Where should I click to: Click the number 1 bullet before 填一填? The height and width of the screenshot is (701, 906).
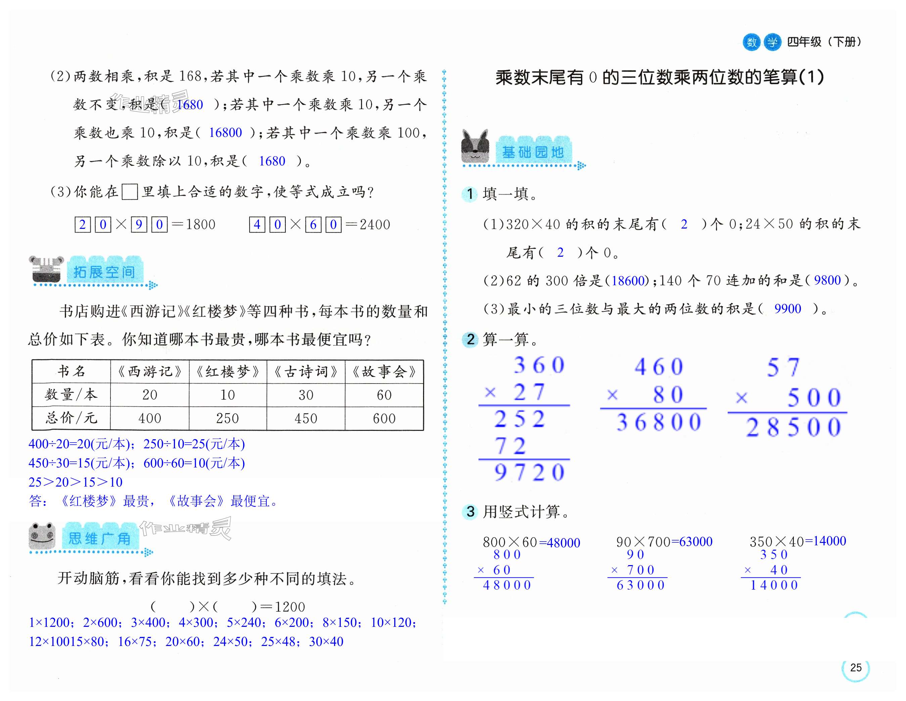(469, 194)
